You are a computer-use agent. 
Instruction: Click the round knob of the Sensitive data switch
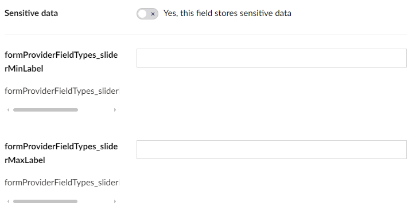point(142,14)
